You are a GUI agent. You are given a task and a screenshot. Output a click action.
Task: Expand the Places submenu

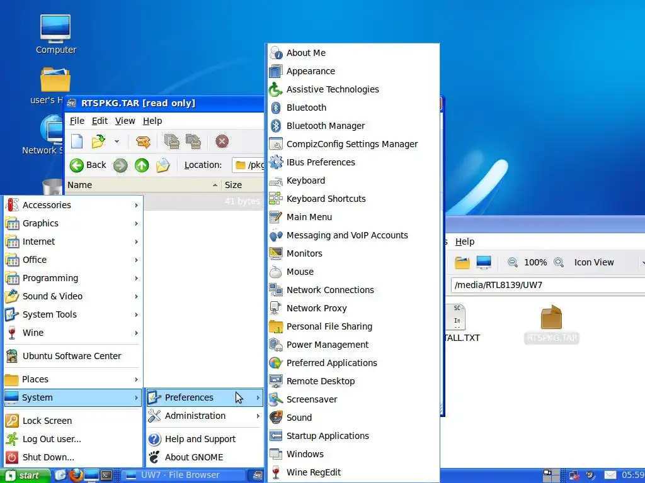73,379
